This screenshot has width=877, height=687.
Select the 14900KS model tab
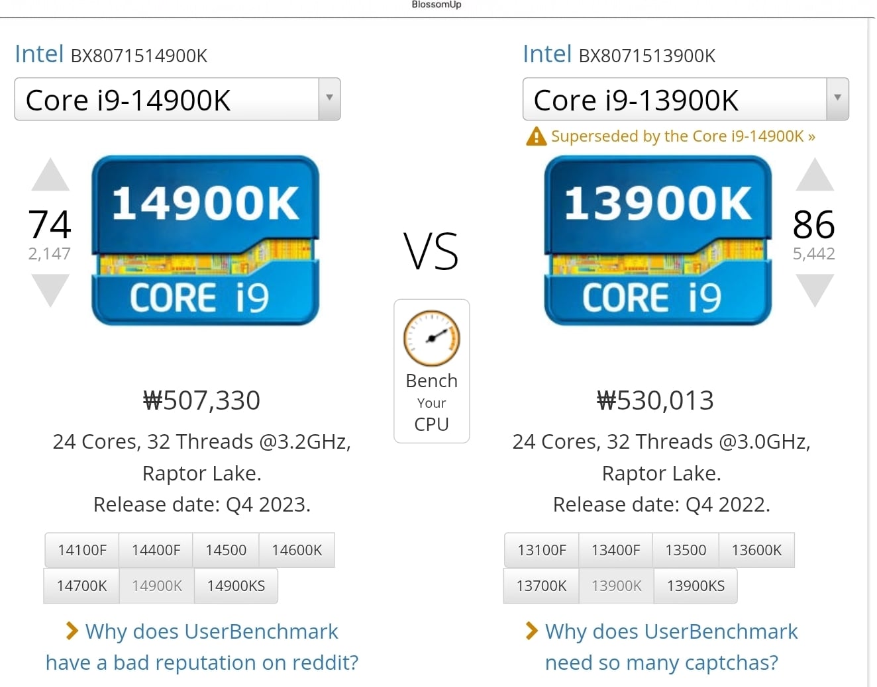(x=236, y=586)
